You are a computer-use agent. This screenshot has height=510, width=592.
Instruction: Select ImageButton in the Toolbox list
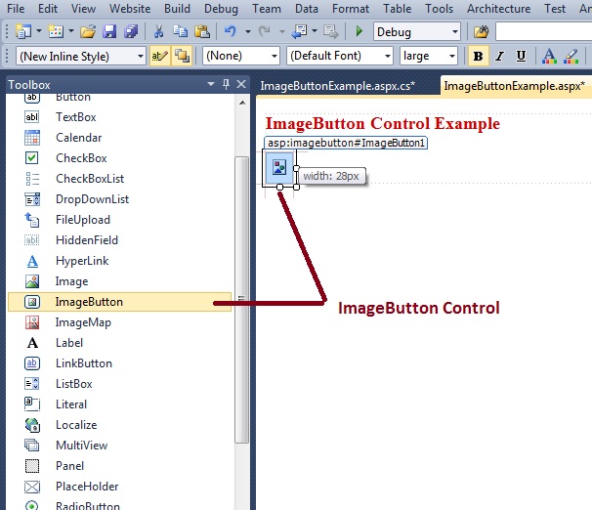click(89, 302)
